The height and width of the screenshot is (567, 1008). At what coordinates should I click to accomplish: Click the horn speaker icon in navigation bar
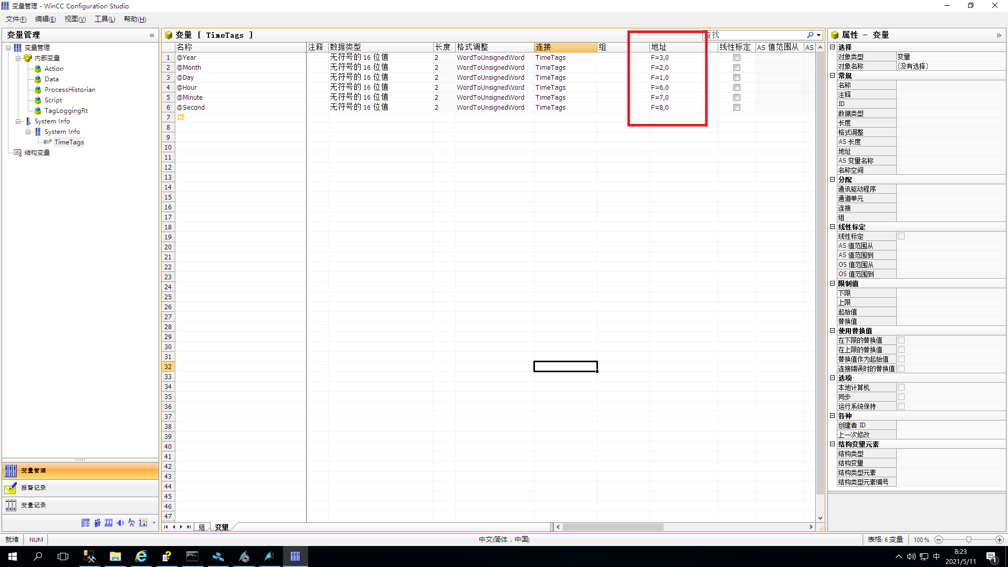coord(120,523)
